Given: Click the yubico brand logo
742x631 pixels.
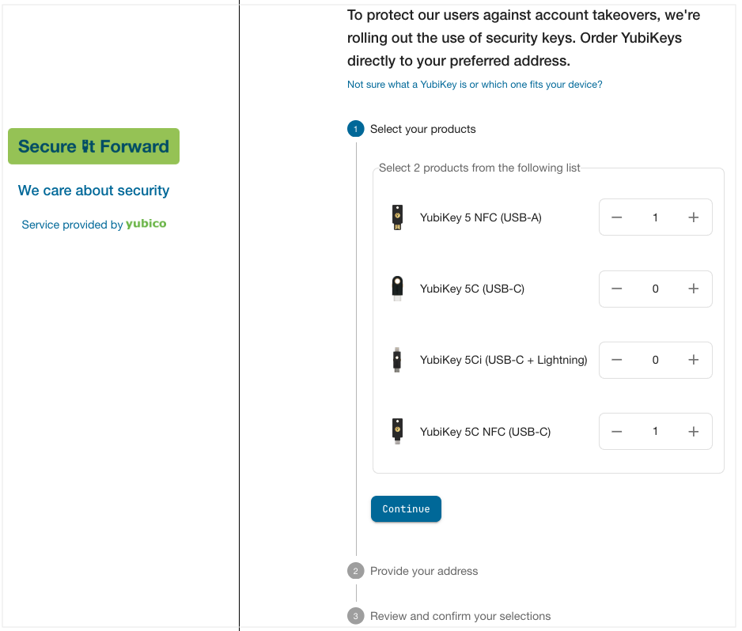Looking at the screenshot, I should click(x=146, y=224).
